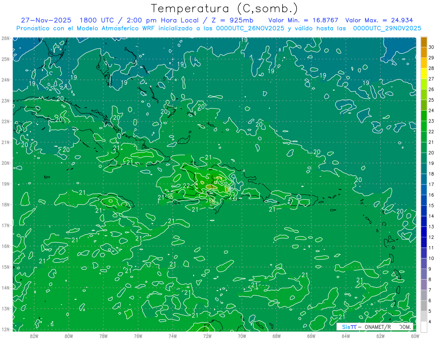Click the yellow color bar segment between 27 and 28
Screen dimensions: 441x341
pyautogui.click(x=424, y=74)
